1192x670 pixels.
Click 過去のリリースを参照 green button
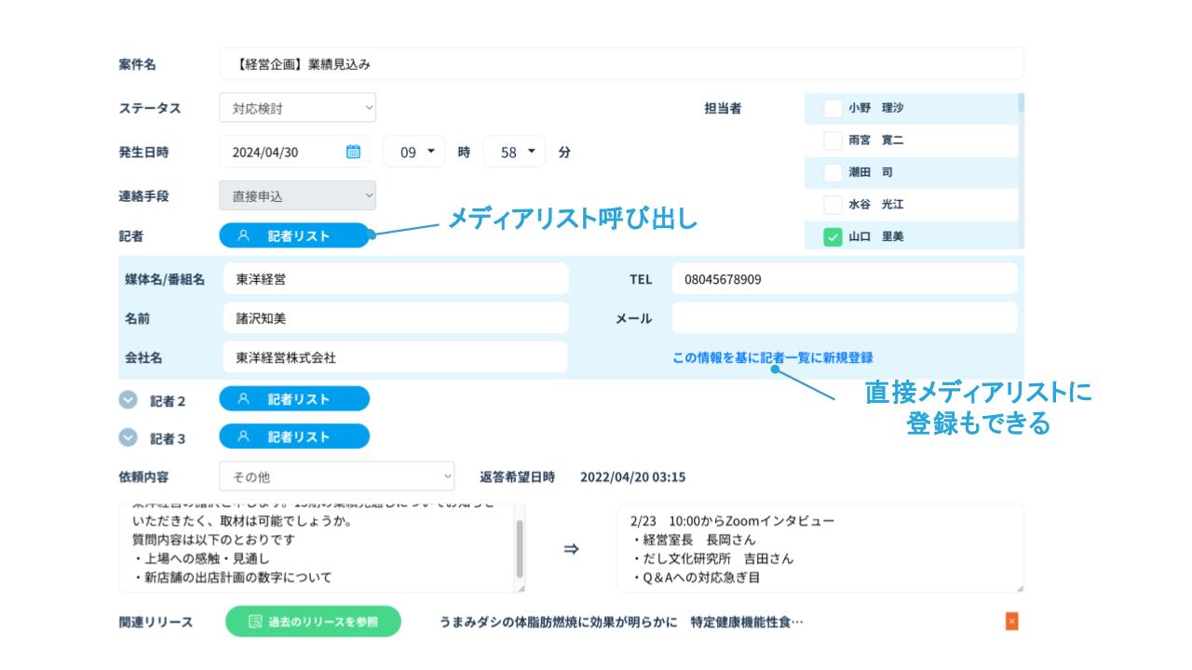click(x=313, y=622)
